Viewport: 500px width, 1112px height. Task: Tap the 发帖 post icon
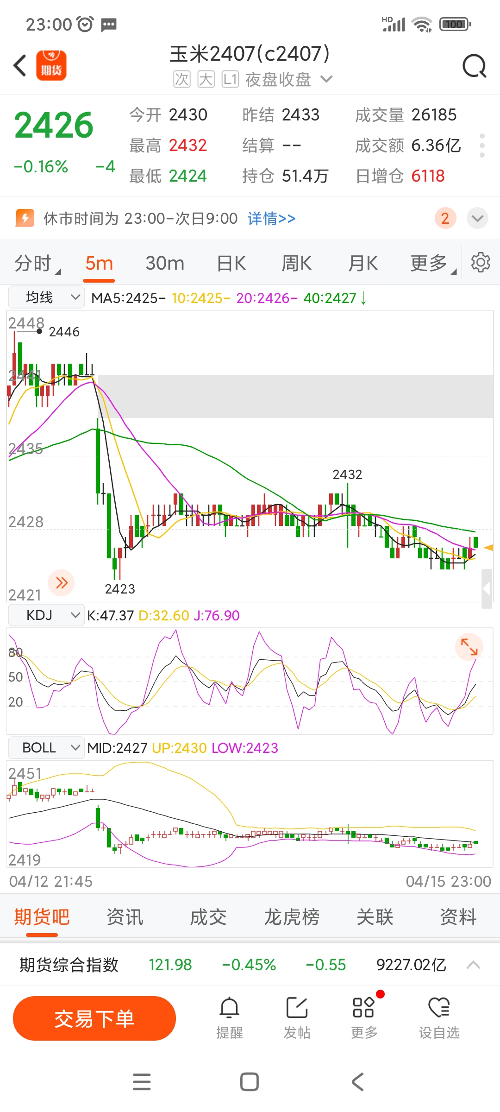click(297, 1008)
